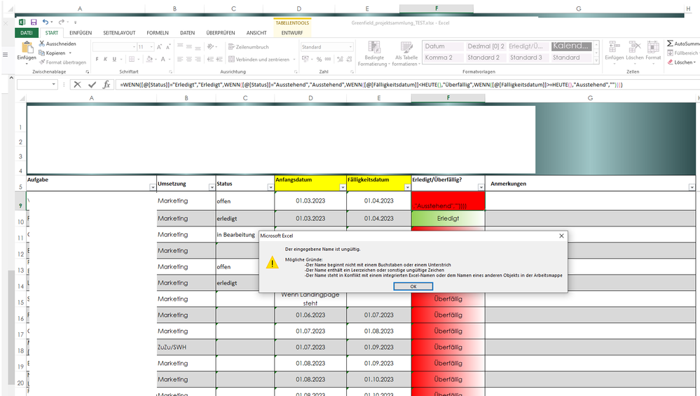Click the Einfügen paste clipboard icon
Image resolution: width=700 pixels, height=396 pixels.
(x=27, y=47)
